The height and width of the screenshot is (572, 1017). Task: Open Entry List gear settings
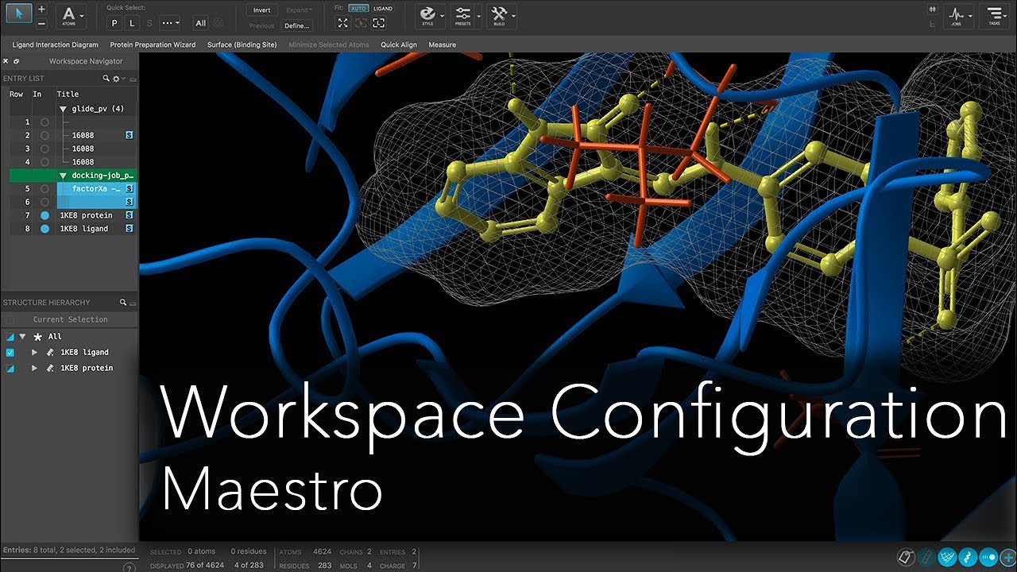point(116,79)
